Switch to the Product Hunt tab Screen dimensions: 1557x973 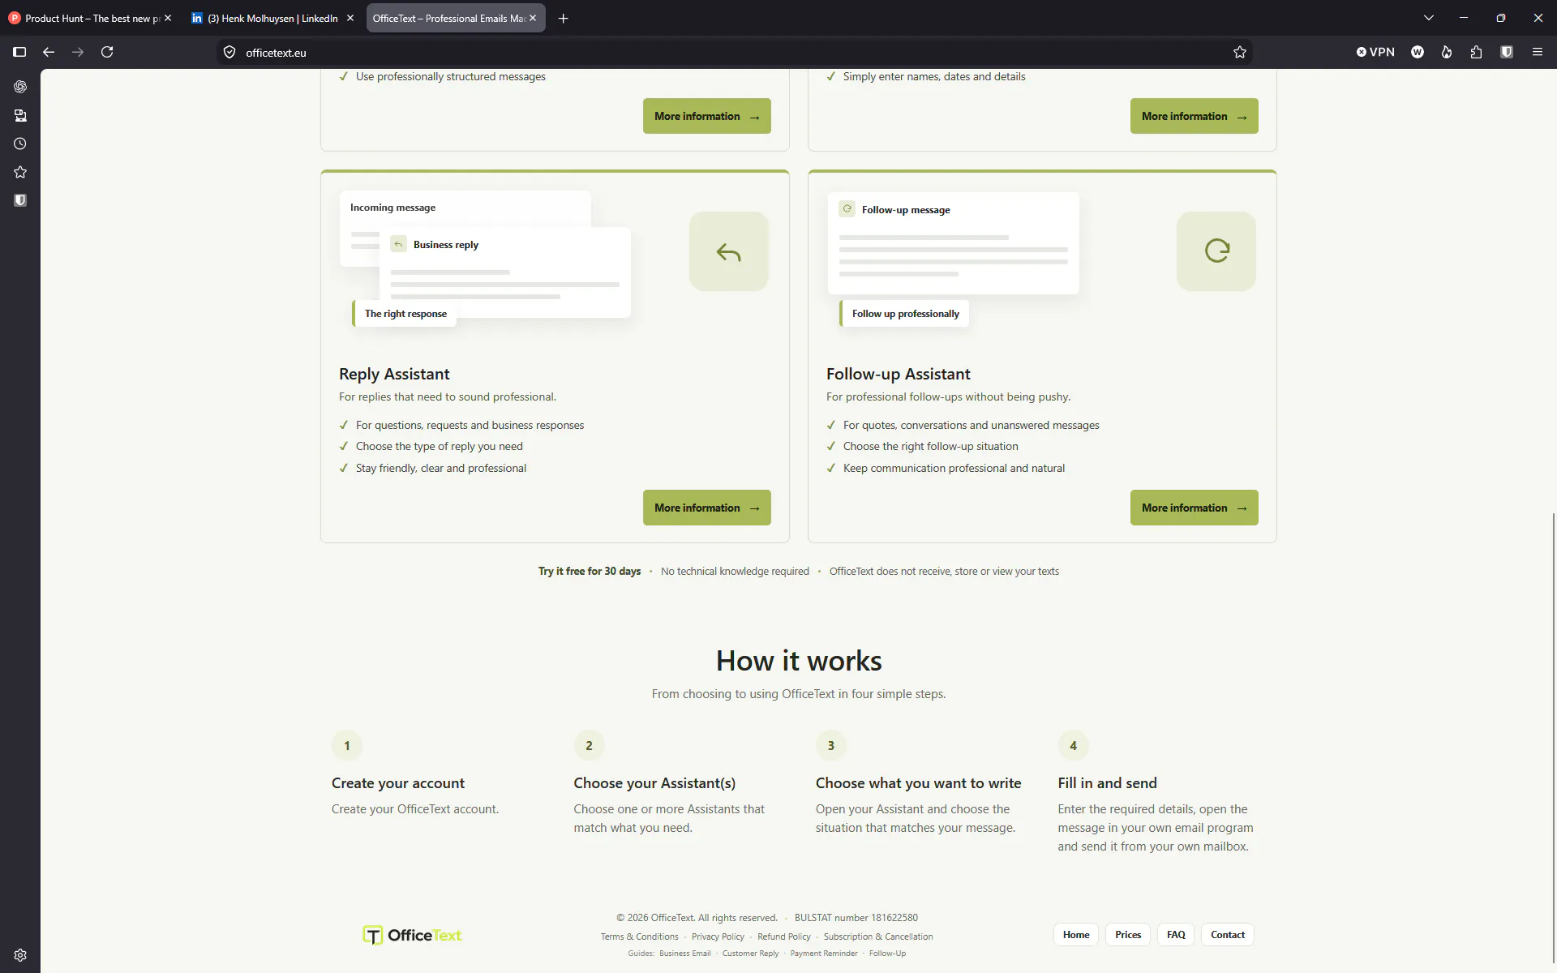91,18
